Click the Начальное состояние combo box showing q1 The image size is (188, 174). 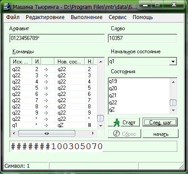142,61
